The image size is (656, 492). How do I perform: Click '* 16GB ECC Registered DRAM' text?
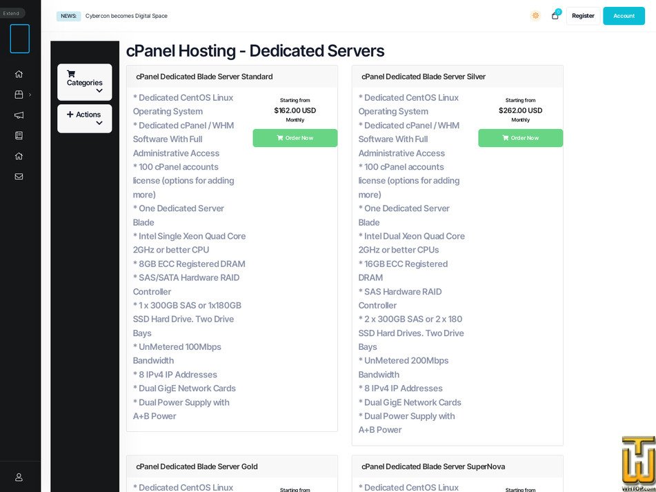(403, 270)
